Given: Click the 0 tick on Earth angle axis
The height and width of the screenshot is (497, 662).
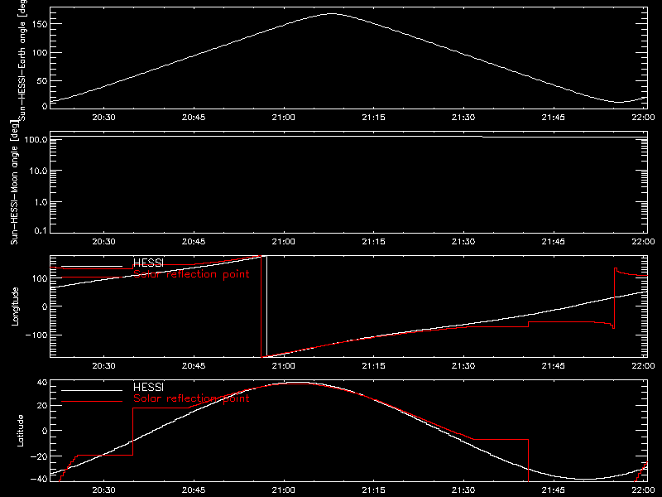Looking at the screenshot, I should [x=45, y=106].
